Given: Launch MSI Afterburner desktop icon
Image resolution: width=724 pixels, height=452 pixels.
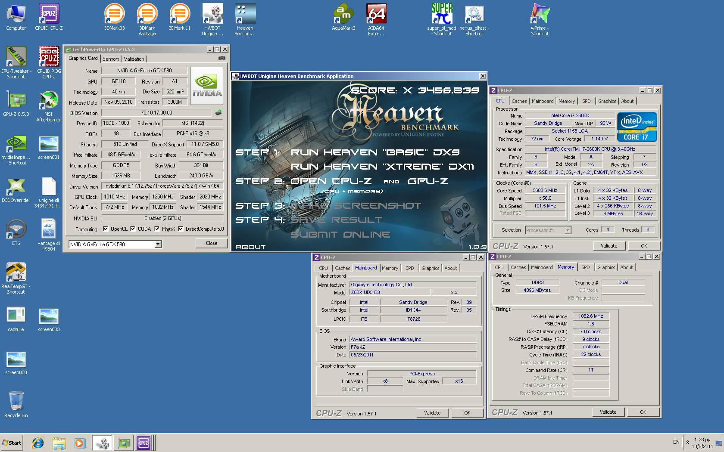Looking at the screenshot, I should click(49, 106).
